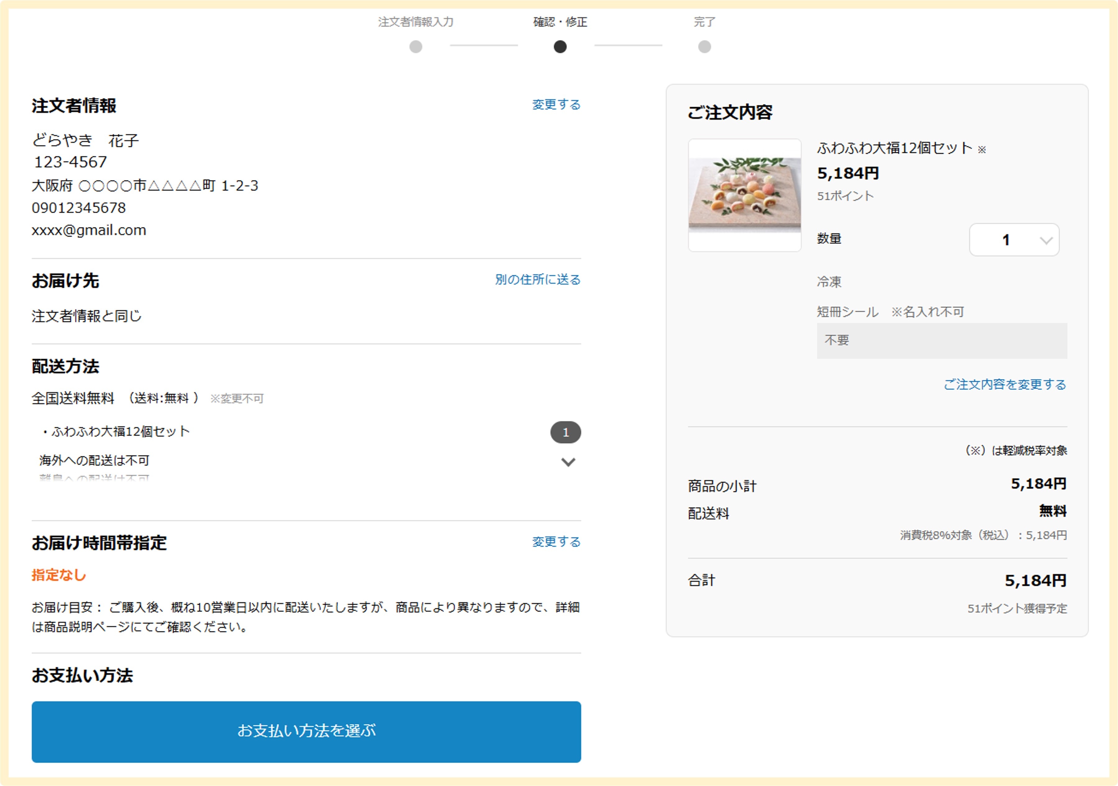Click the dropdown arrow in quantity selector
Viewport: 1118px width, 786px height.
[x=1045, y=240]
